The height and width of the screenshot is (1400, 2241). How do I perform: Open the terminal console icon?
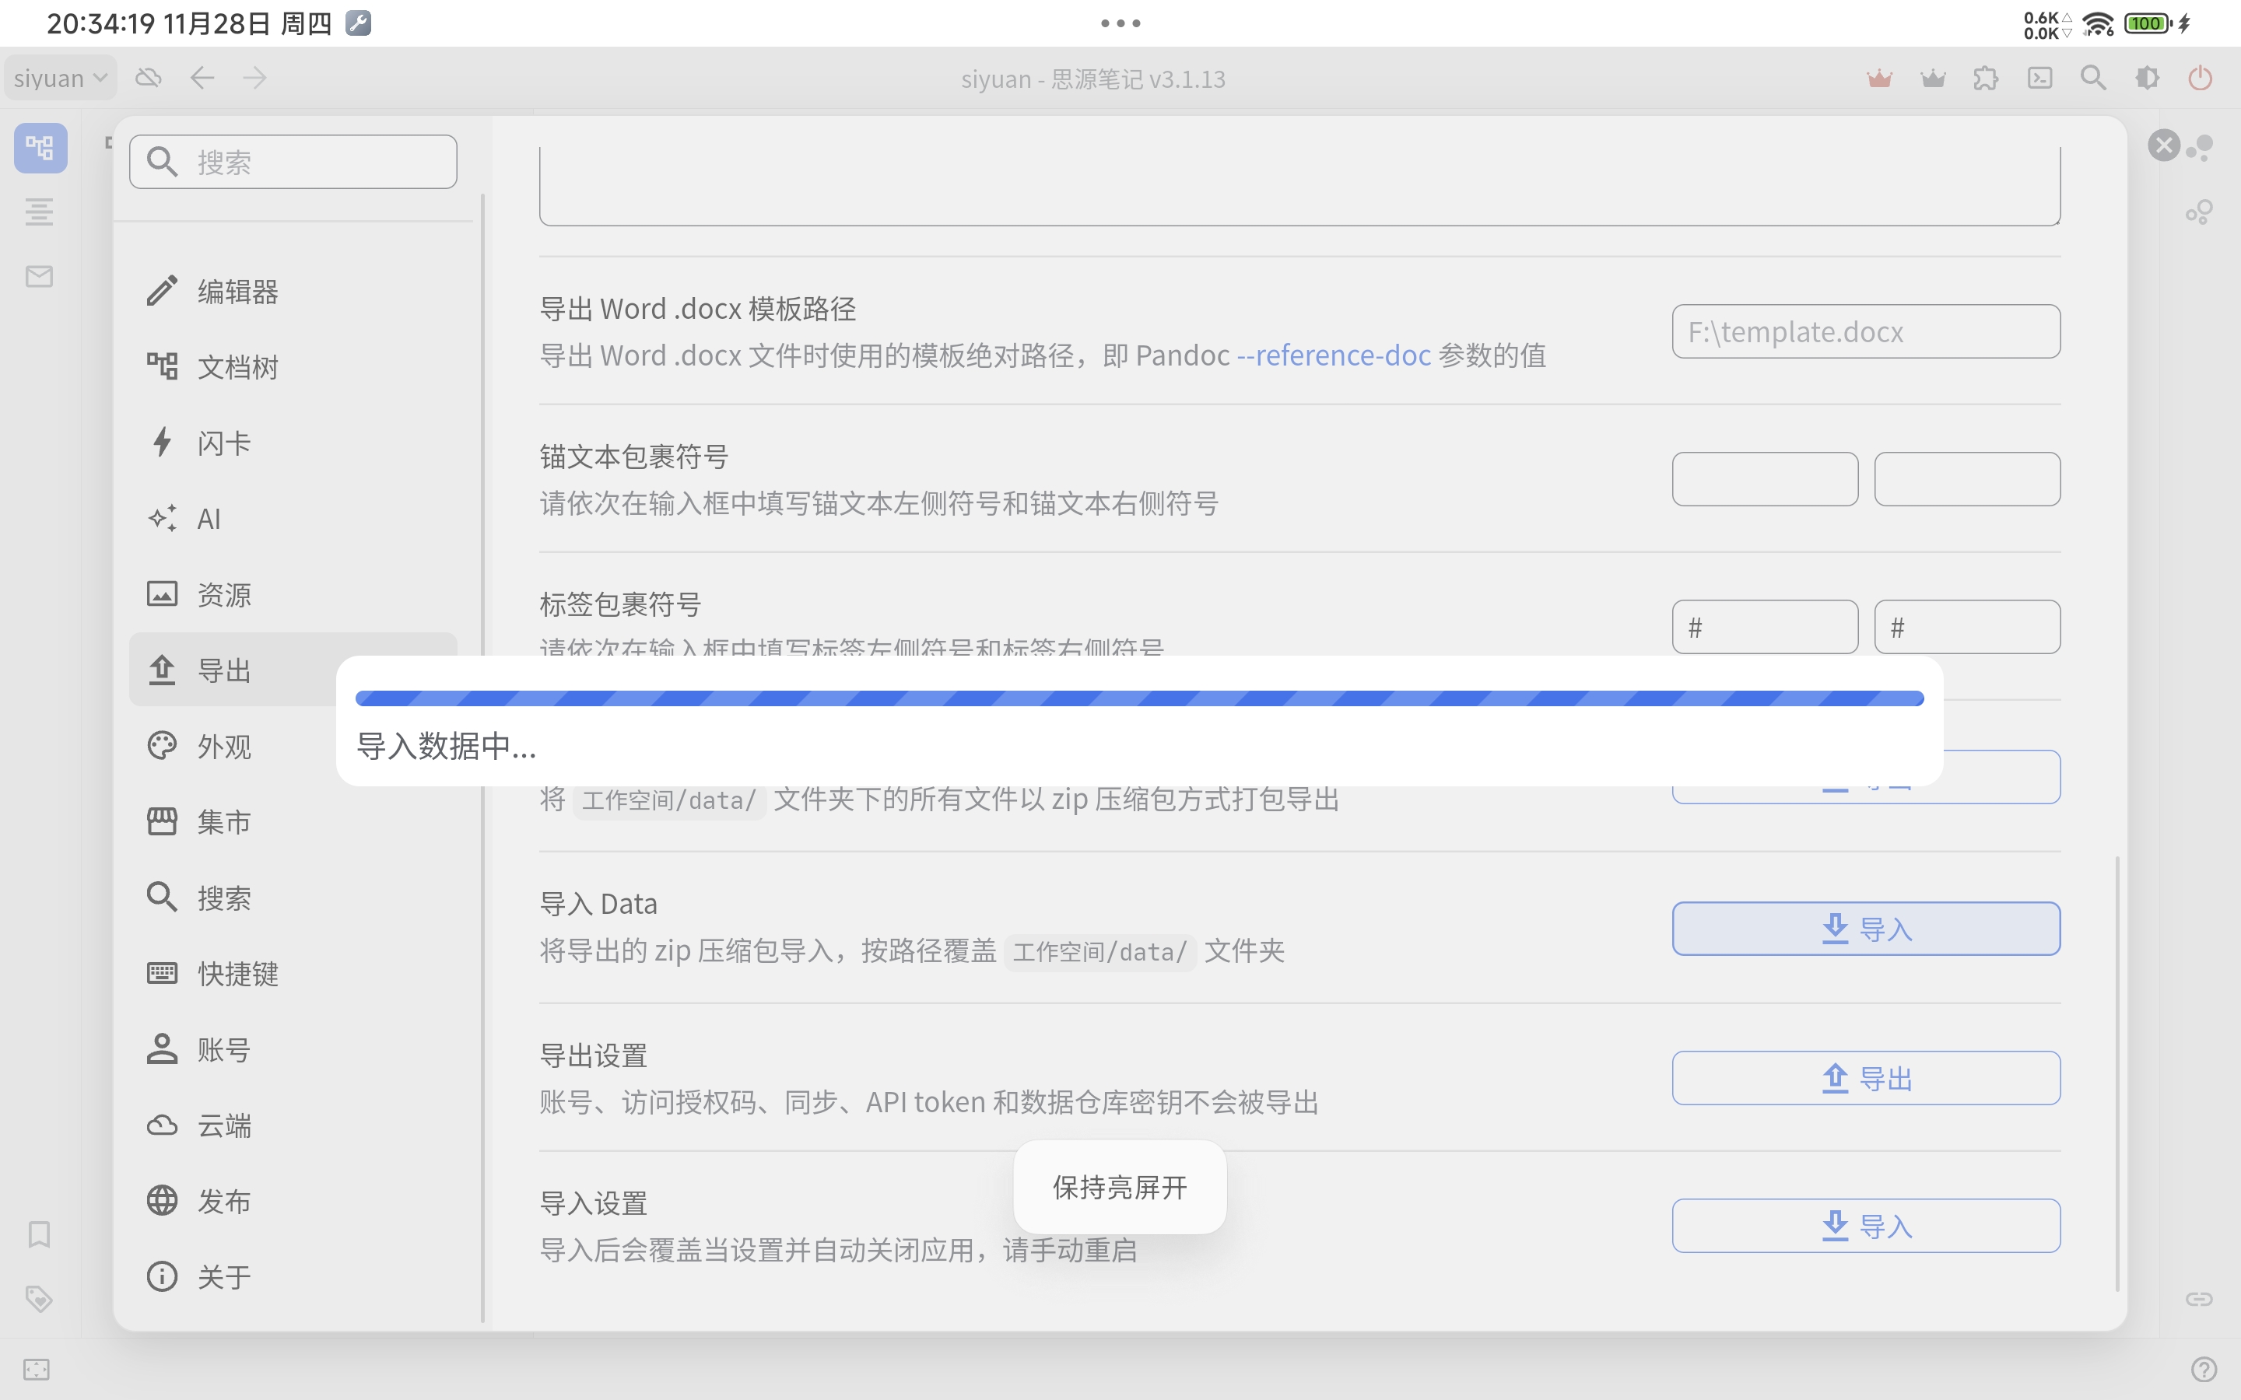click(x=2040, y=78)
